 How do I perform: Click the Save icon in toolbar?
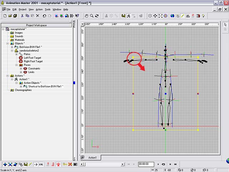pos(15,16)
